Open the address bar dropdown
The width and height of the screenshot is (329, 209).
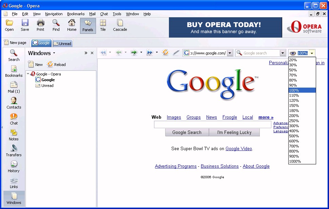click(230, 53)
